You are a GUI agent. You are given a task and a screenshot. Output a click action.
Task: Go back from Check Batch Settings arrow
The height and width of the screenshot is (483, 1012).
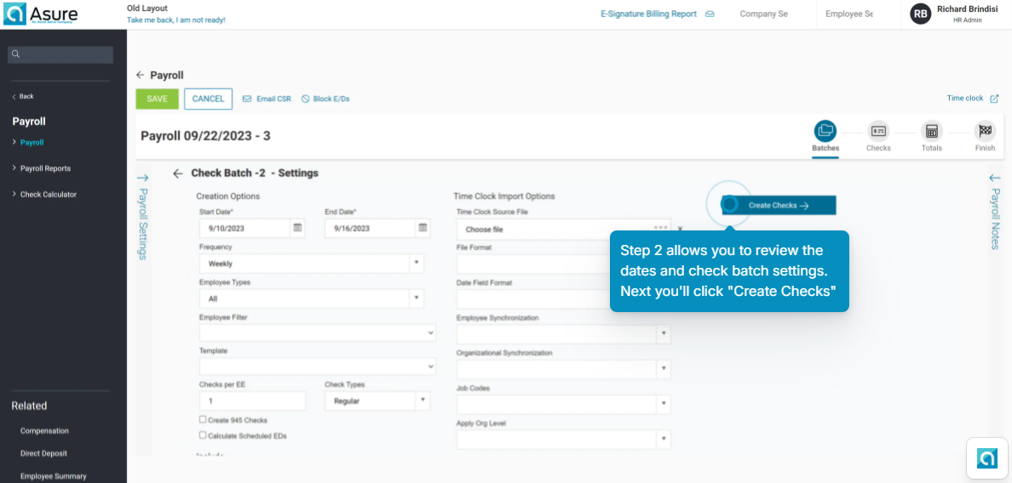177,173
